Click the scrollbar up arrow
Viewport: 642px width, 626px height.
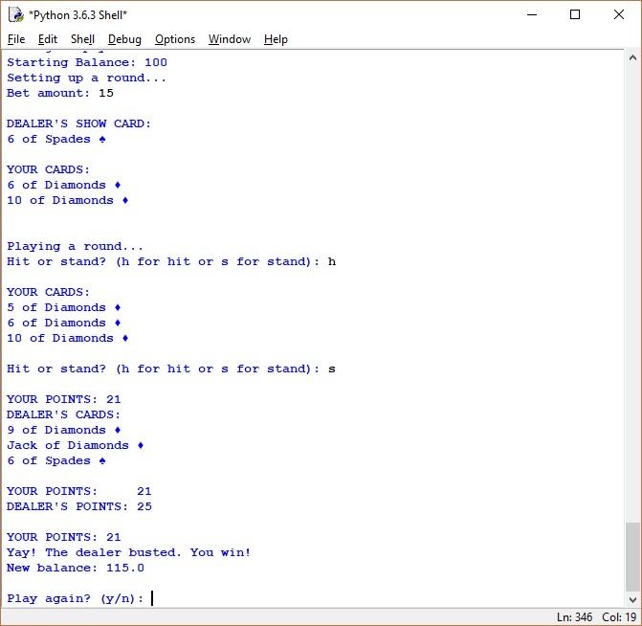(632, 58)
